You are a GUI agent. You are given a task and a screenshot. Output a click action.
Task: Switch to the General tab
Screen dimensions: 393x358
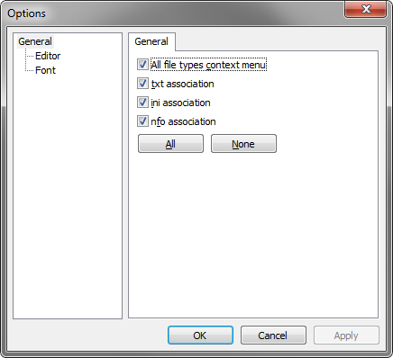pos(151,41)
